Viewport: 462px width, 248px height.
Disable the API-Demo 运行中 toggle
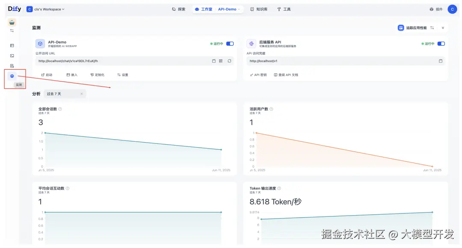230,43
